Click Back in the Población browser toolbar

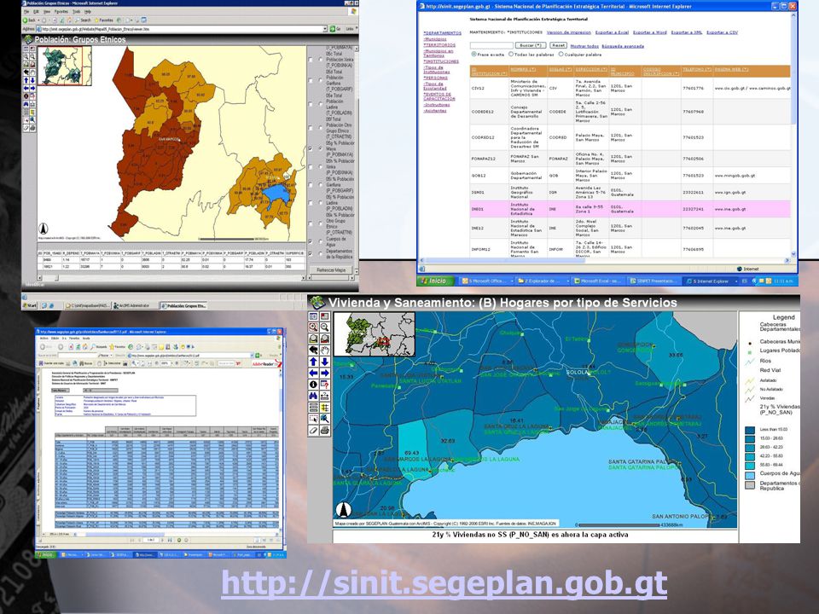pos(29,20)
